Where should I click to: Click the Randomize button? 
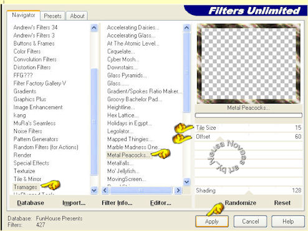(241, 203)
